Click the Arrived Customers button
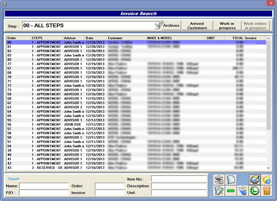277x201 pixels. pos(197,26)
